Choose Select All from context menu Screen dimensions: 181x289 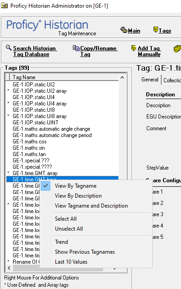pos(66,219)
